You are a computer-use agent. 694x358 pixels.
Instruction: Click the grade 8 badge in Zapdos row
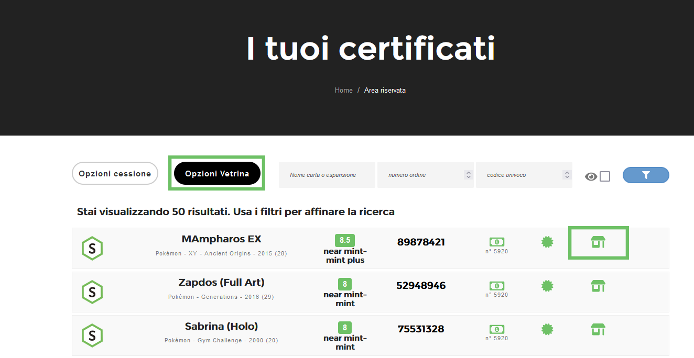pyautogui.click(x=345, y=284)
